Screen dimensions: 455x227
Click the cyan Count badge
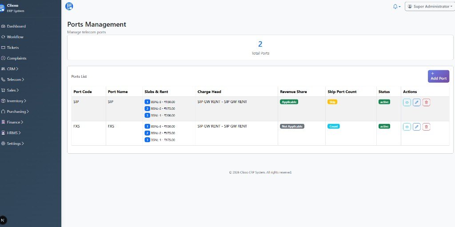(x=334, y=126)
